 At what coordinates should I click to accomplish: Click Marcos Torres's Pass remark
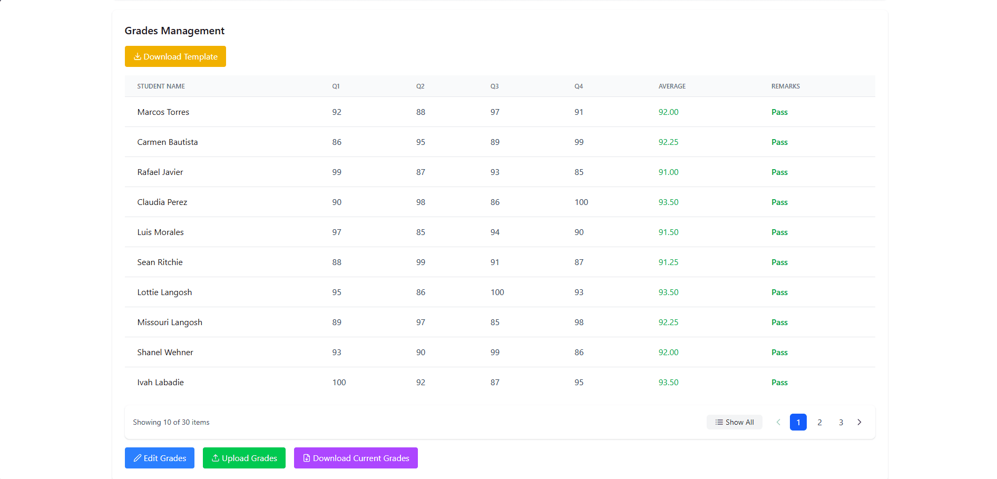(779, 112)
